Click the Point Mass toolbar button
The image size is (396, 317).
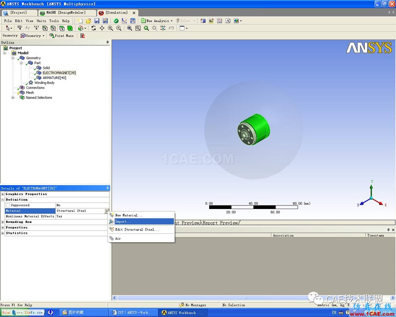point(61,36)
